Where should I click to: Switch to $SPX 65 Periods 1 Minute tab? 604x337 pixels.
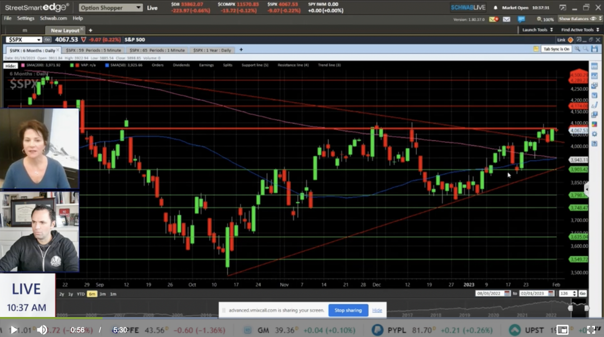click(157, 50)
